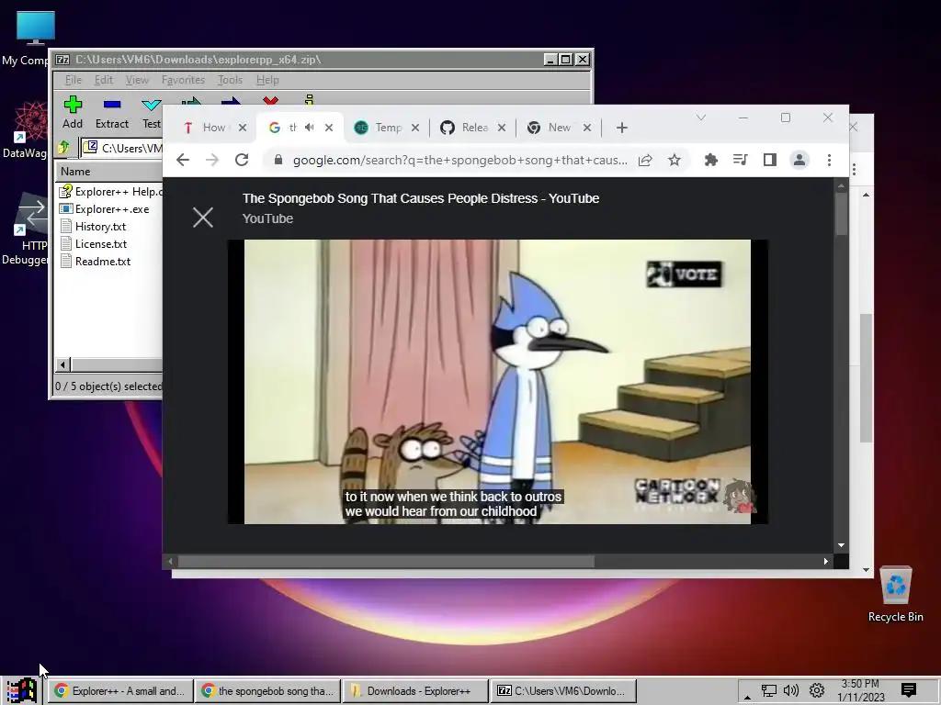
Task: Open the View menu in 7-Zip
Action: [137, 80]
